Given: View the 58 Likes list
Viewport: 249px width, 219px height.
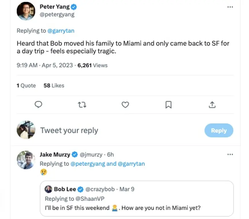Looking at the screenshot, I should (x=54, y=85).
